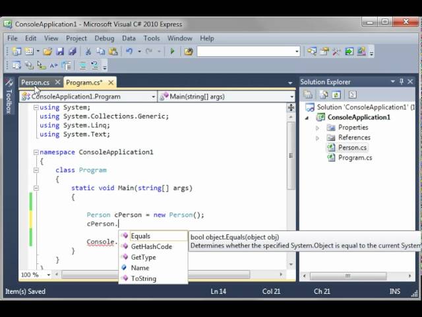Screen dimensions: 422x317
Task: Pin the Solution Explorer panel
Action: pyautogui.click(x=402, y=81)
